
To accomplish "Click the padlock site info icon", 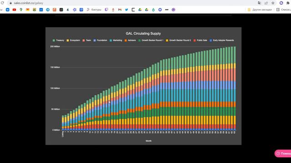I will point(10,3).
